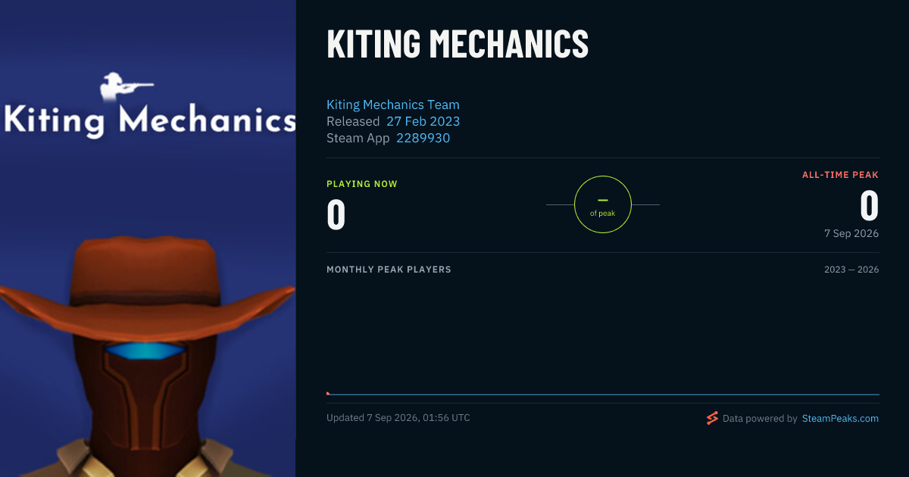Click the 2023 — 2026 chart range label
The height and width of the screenshot is (477, 909).
tap(851, 270)
